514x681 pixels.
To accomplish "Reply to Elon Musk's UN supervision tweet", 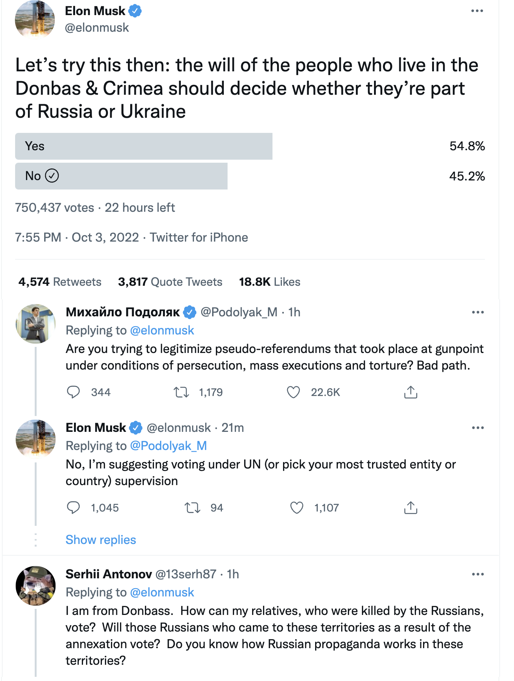I will click(x=73, y=508).
